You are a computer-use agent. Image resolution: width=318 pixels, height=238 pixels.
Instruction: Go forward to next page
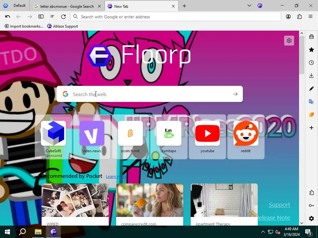click(x=30, y=17)
